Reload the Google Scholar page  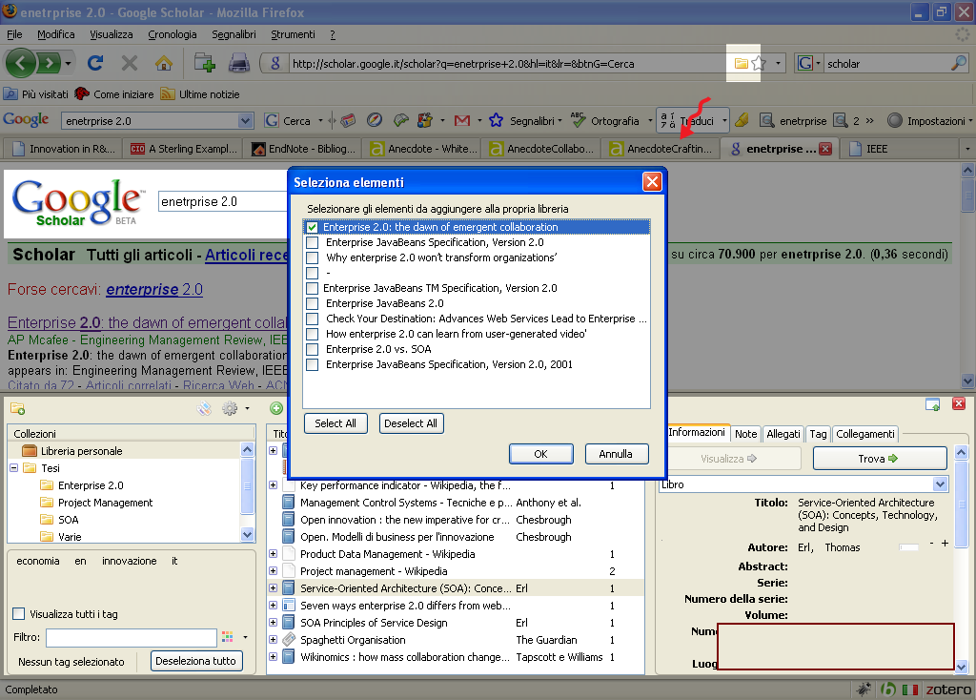[x=95, y=63]
